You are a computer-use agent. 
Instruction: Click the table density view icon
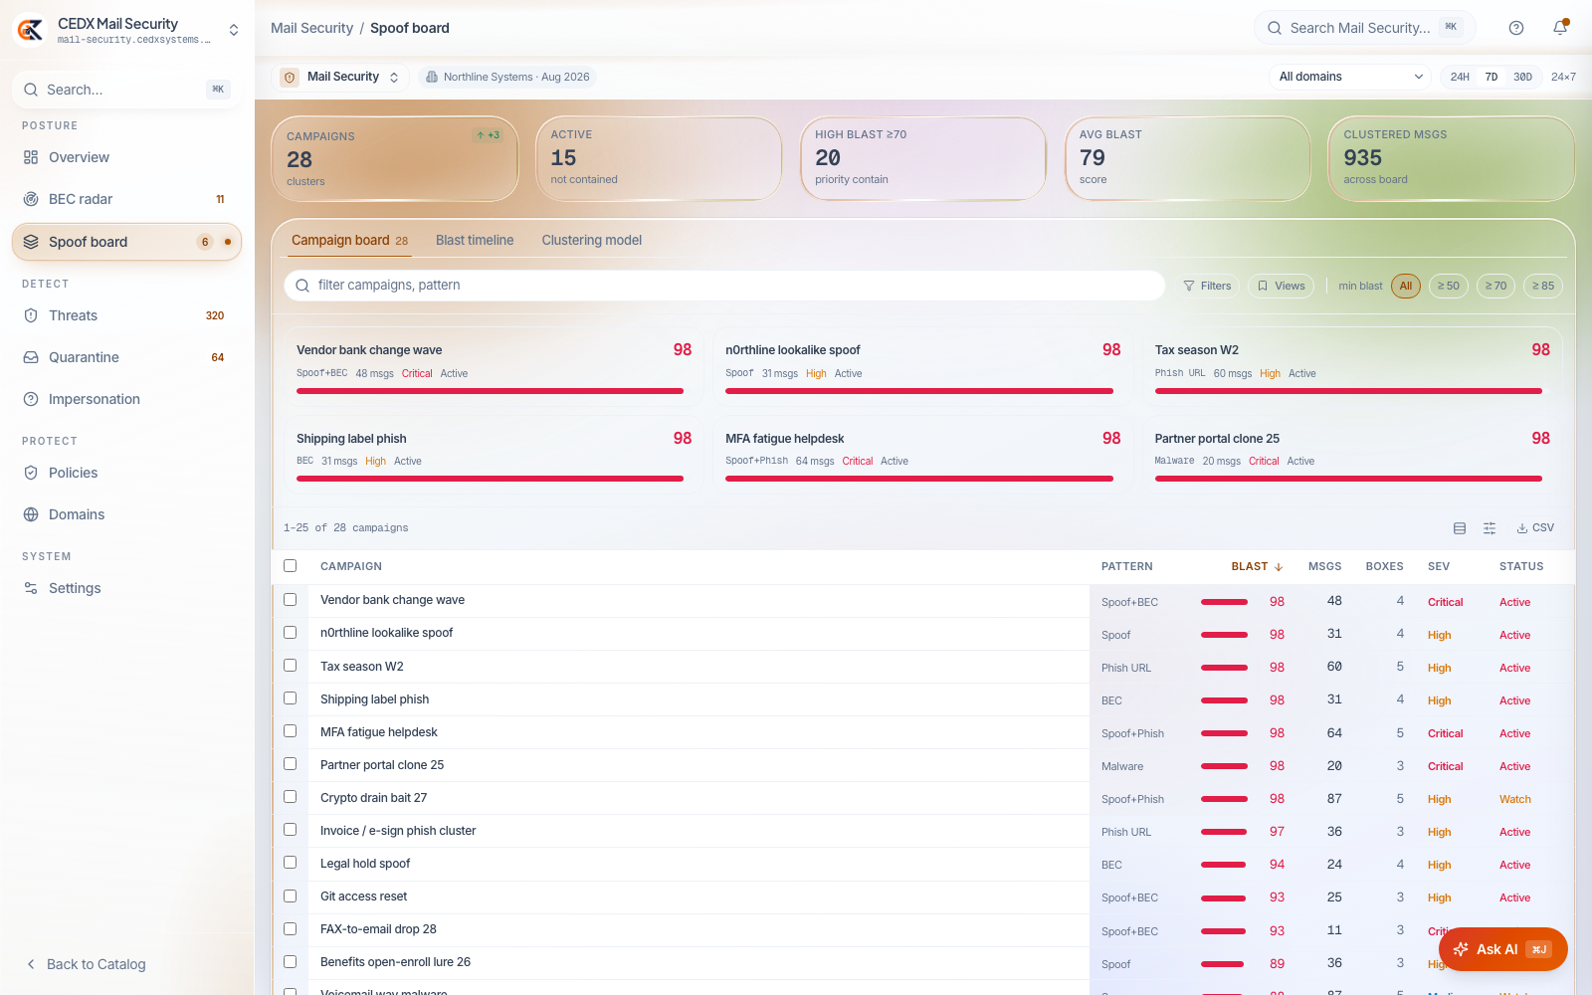pyautogui.click(x=1460, y=528)
